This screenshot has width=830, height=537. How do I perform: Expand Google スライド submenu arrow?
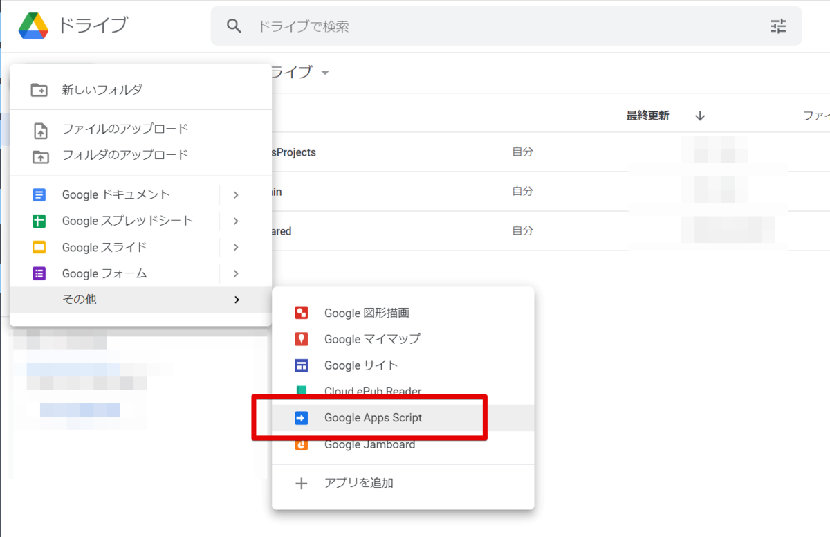tap(236, 248)
